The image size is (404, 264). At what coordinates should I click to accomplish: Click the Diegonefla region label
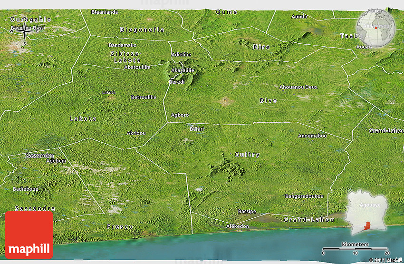pyautogui.click(x=142, y=29)
